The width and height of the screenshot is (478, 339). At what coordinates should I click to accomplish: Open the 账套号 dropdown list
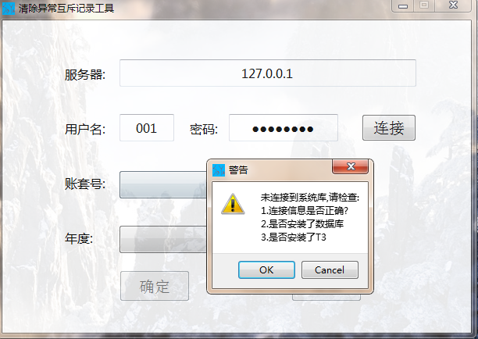(x=163, y=185)
